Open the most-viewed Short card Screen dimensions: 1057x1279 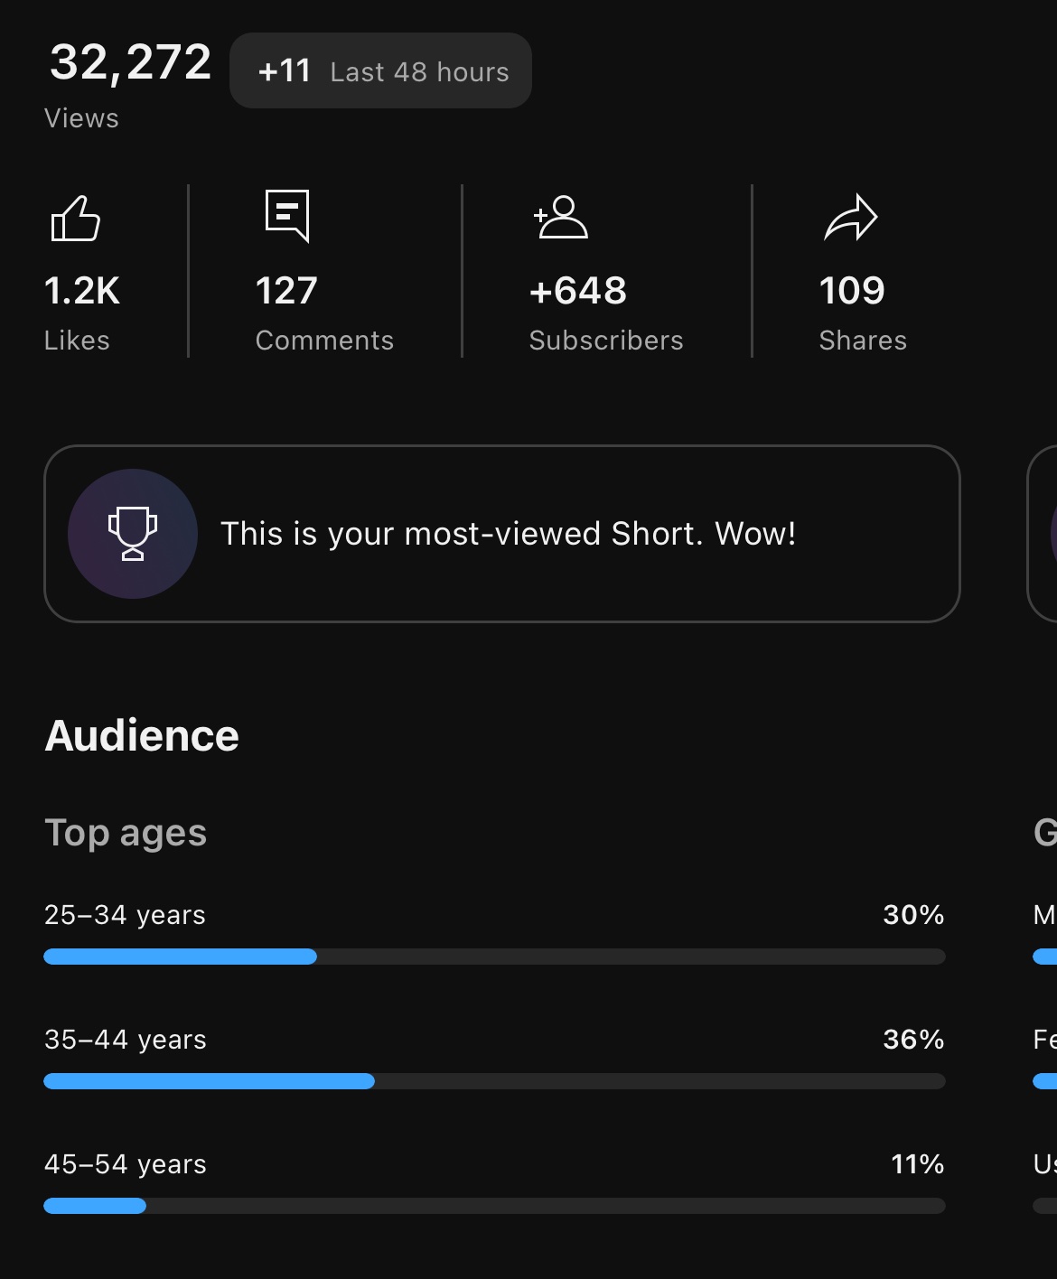click(x=502, y=534)
